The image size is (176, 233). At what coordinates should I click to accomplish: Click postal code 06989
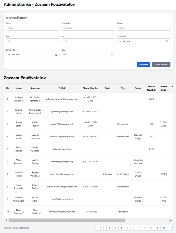coord(164,174)
